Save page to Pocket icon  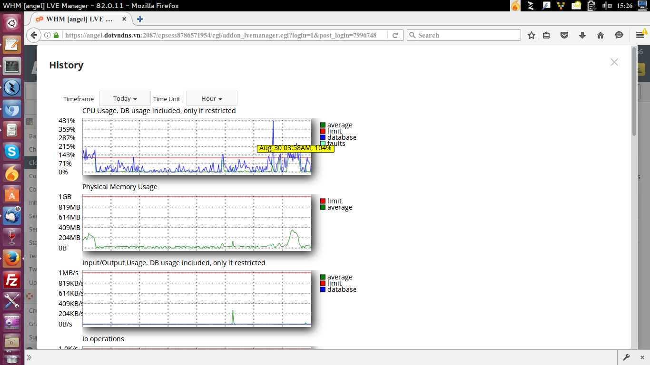coord(564,35)
